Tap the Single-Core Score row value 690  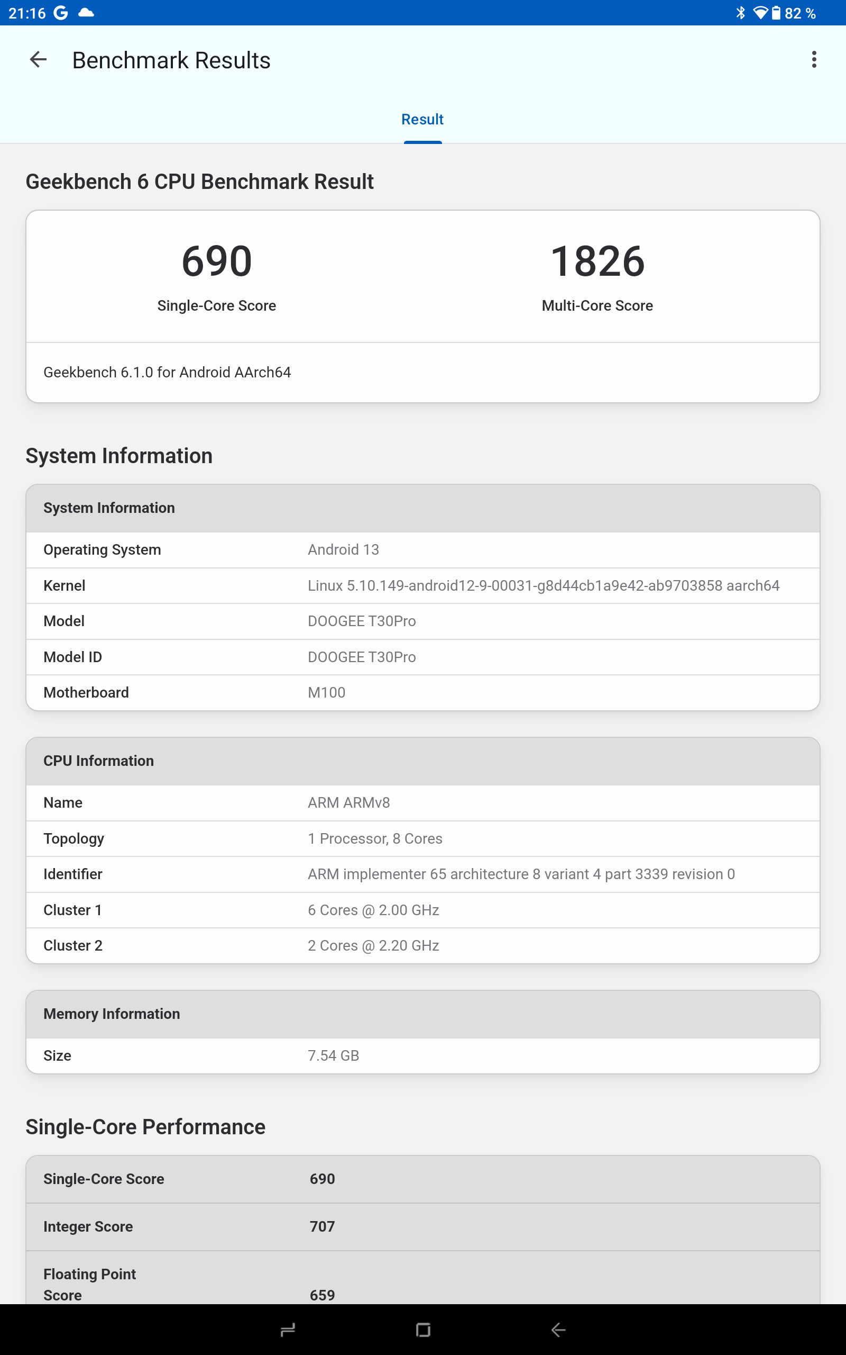pos(323,1179)
